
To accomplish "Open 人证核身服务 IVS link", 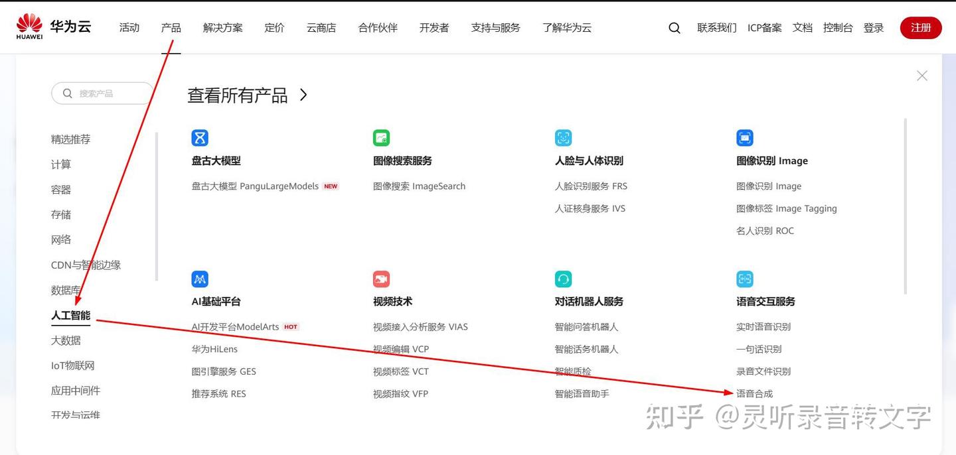I will pos(590,209).
